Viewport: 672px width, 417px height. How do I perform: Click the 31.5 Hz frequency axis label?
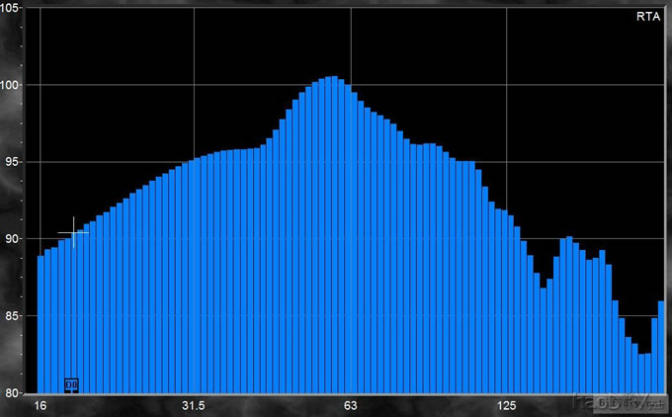[193, 406]
